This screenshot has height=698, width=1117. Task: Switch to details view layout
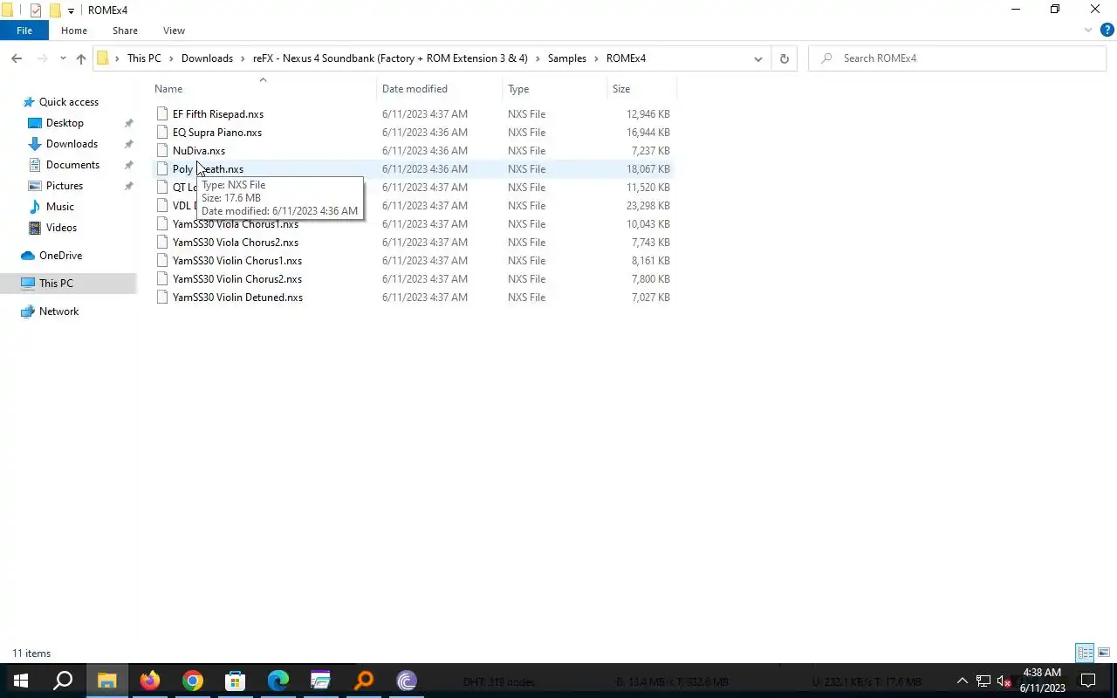click(x=1085, y=653)
